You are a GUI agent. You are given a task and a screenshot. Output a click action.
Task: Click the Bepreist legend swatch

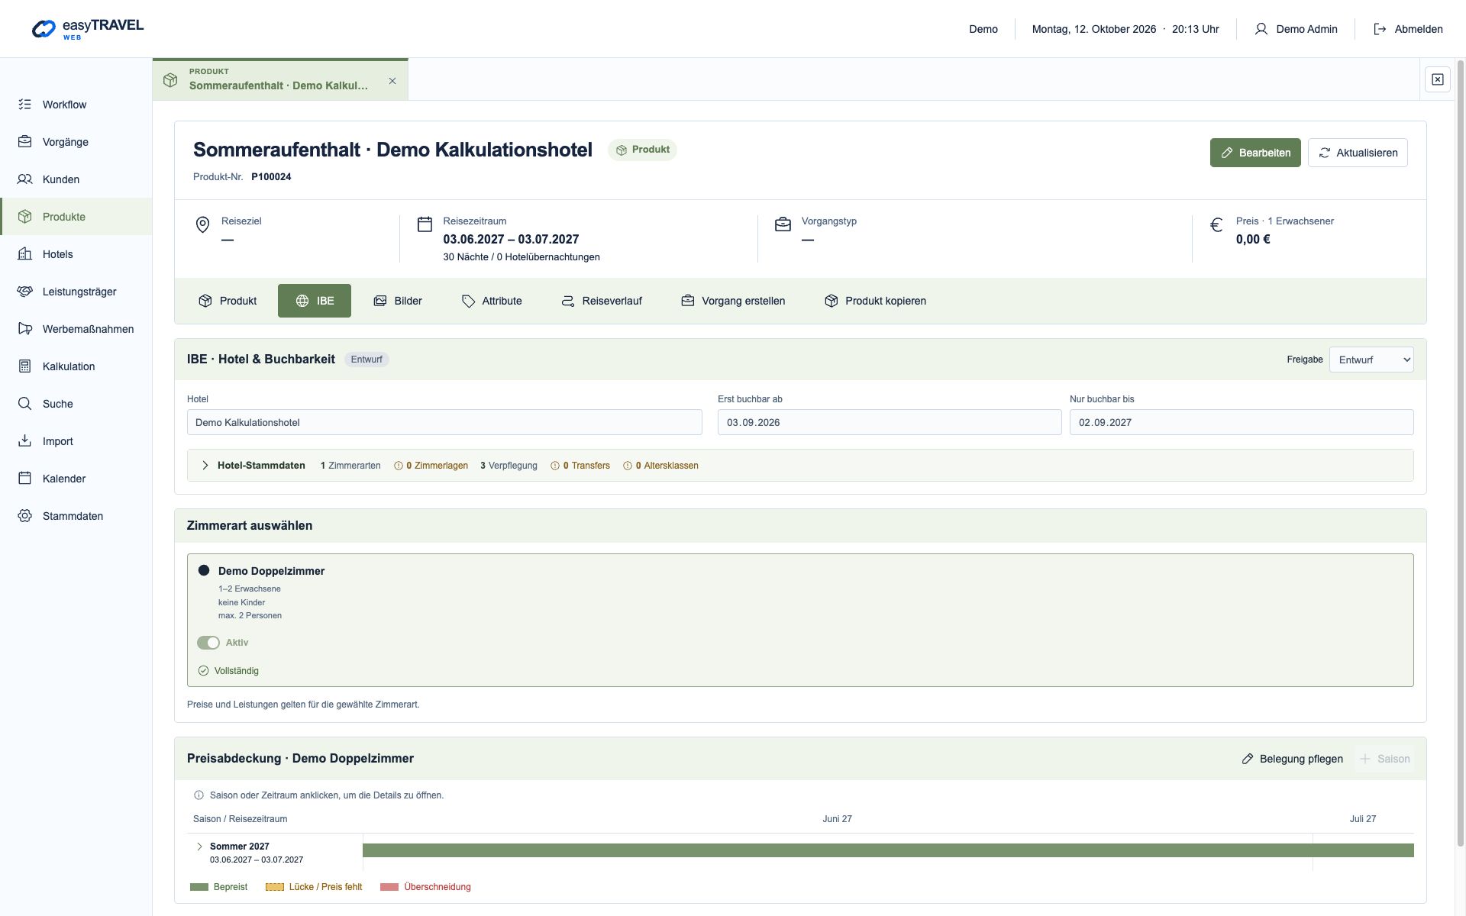[199, 887]
